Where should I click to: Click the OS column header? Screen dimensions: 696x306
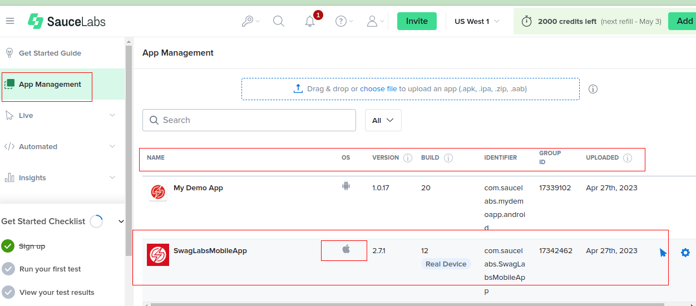point(346,157)
